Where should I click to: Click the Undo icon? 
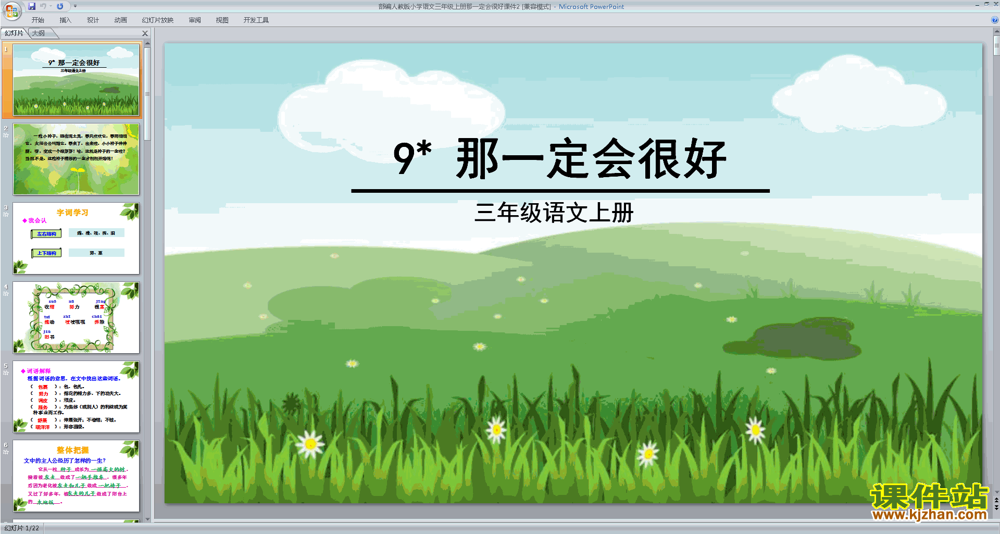43,6
